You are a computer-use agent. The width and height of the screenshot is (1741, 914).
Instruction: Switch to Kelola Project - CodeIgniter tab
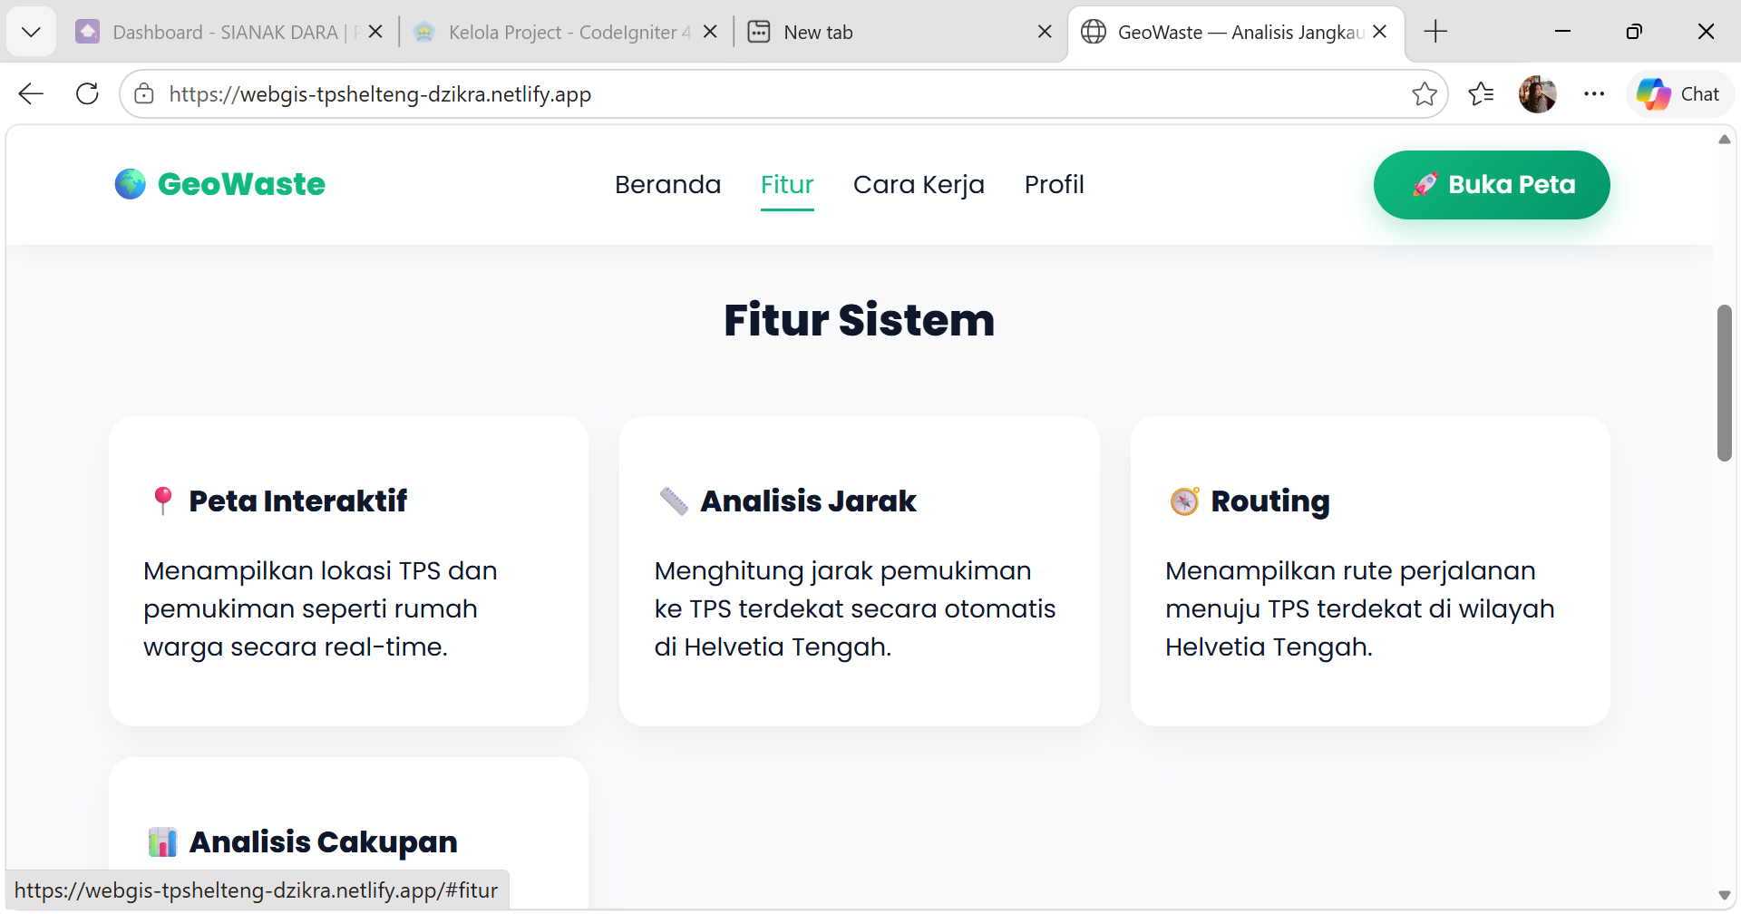[x=566, y=32]
